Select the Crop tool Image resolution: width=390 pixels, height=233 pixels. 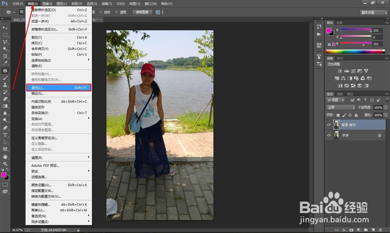[x=5, y=56]
